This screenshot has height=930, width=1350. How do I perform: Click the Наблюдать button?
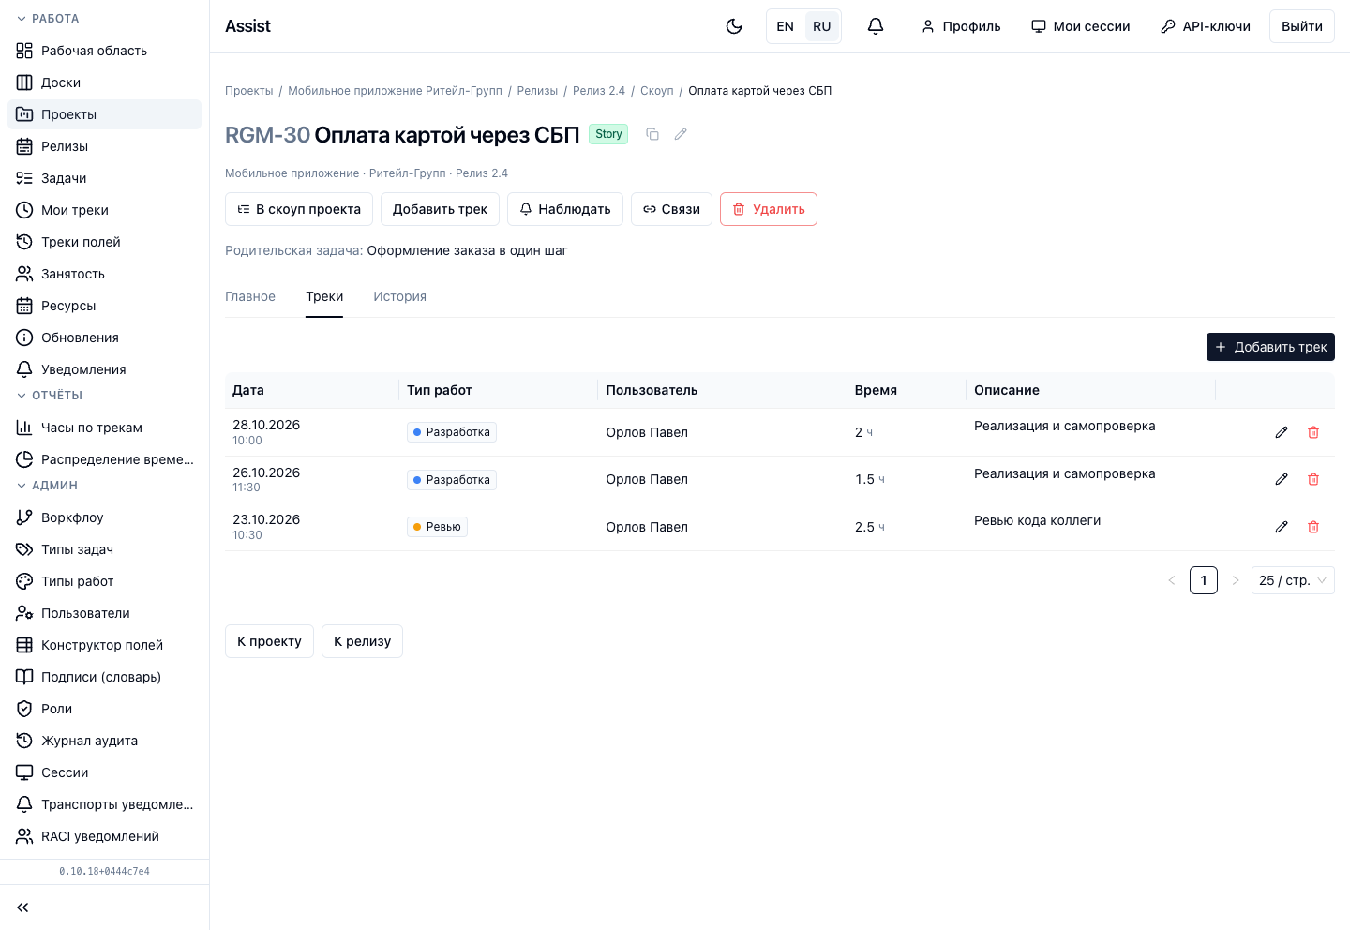[x=565, y=209]
